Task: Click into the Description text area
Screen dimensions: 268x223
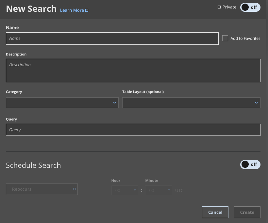Action: (133, 71)
